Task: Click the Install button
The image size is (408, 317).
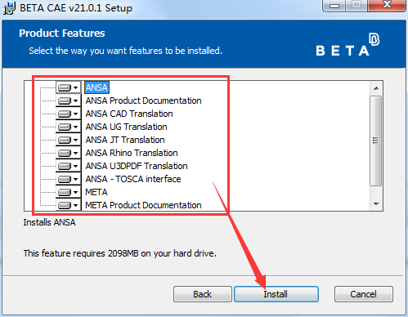Action: pos(276,294)
